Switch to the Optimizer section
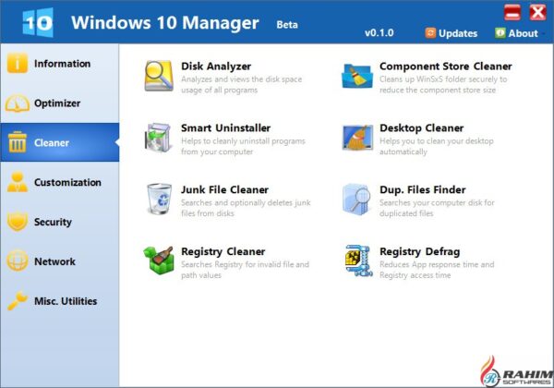 59,103
